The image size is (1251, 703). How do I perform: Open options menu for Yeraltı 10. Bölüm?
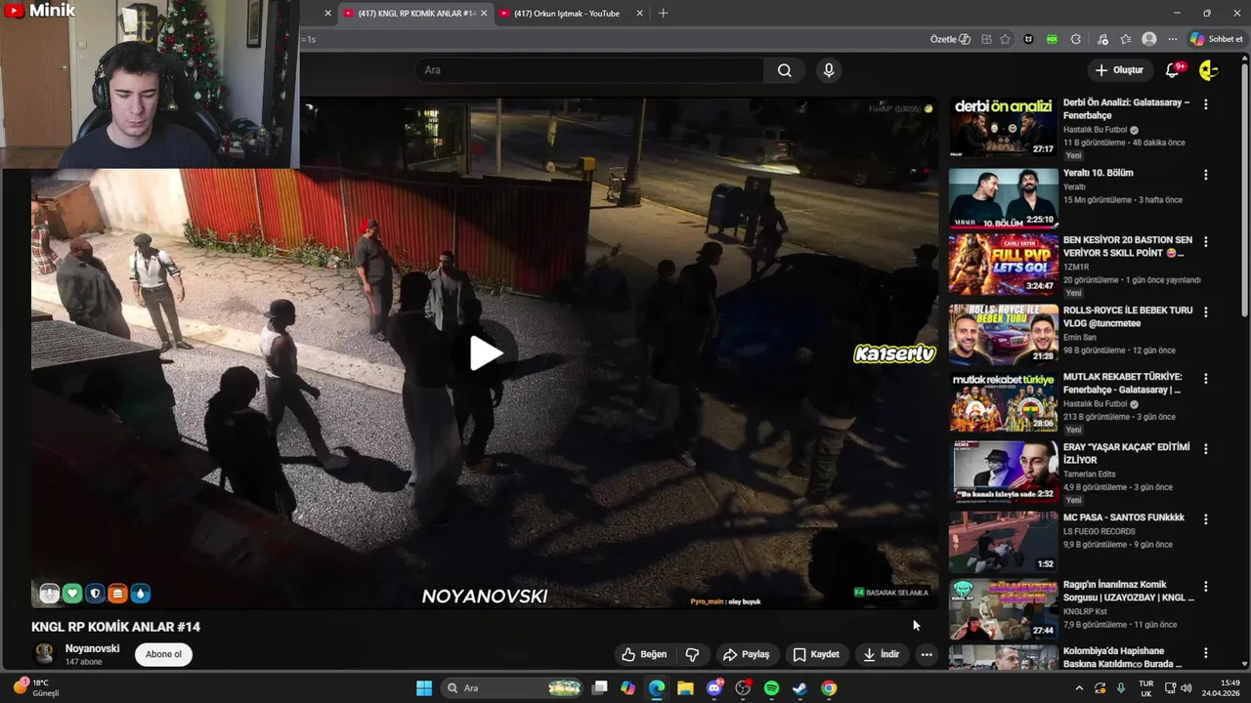point(1205,175)
